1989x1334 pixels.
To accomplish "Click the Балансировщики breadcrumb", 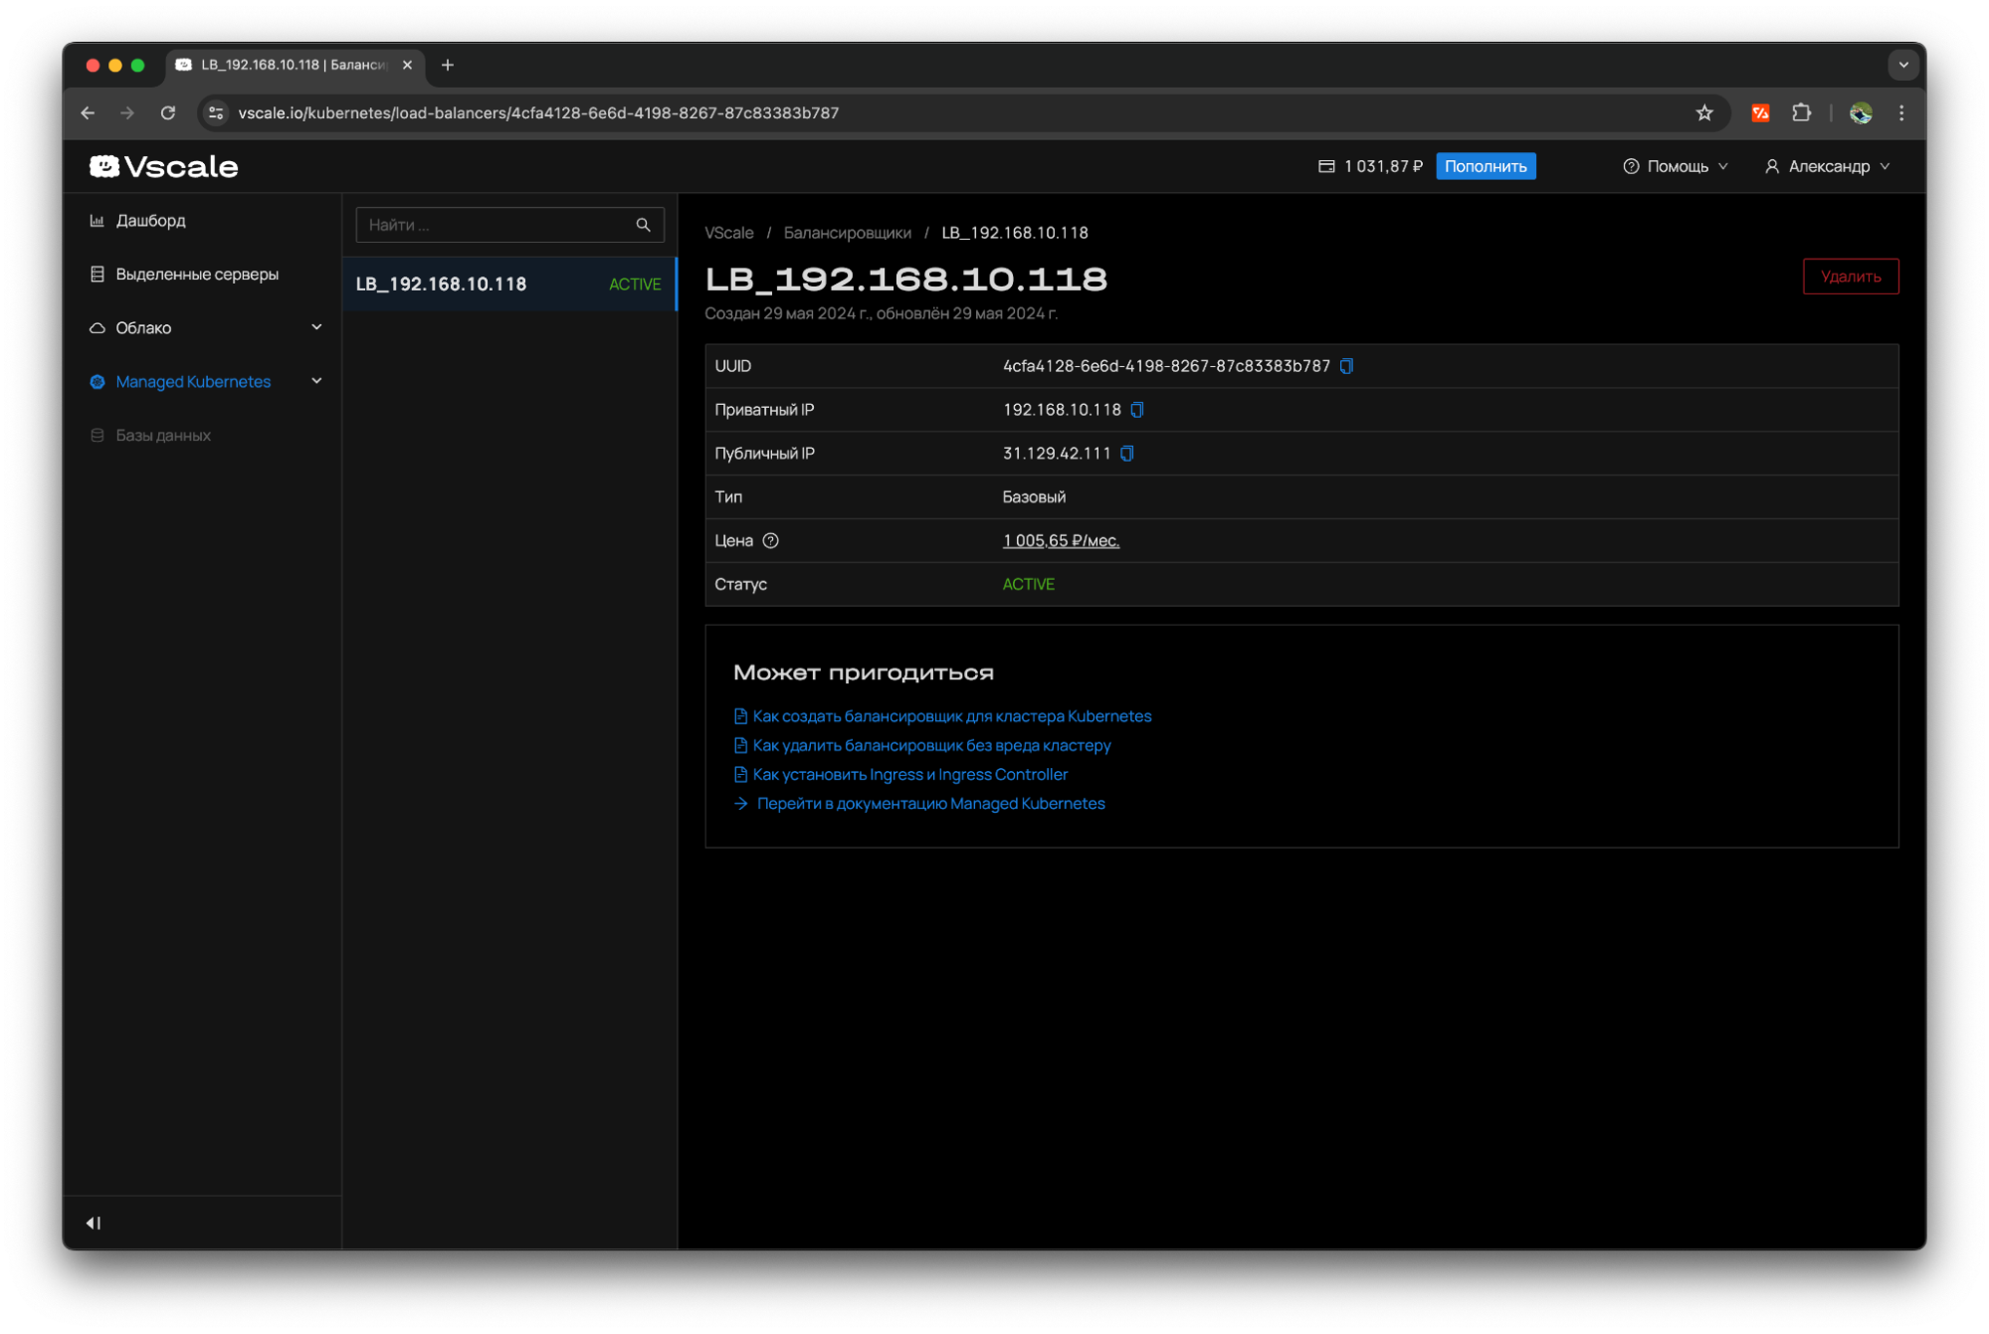I will coord(847,233).
